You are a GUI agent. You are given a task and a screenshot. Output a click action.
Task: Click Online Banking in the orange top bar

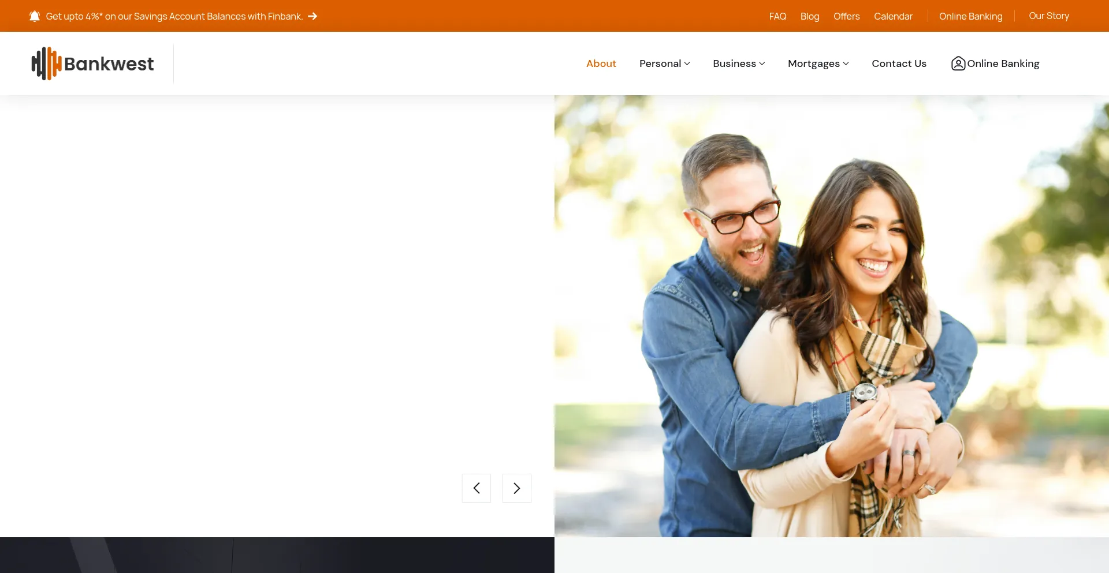click(x=970, y=16)
